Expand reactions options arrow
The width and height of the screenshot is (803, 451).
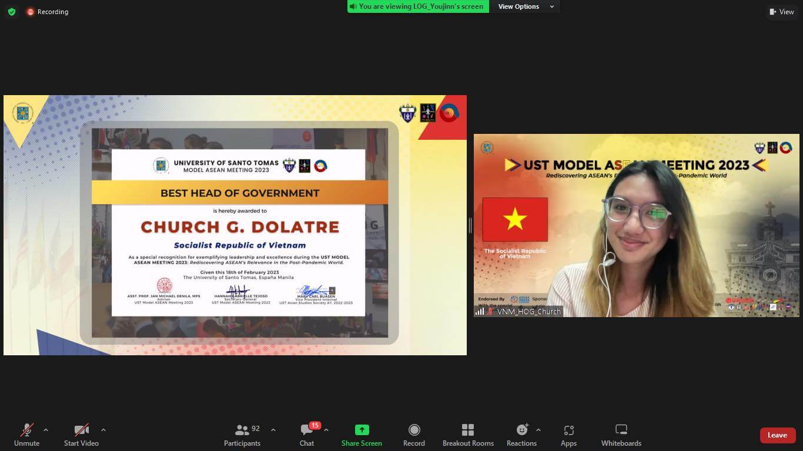point(538,430)
